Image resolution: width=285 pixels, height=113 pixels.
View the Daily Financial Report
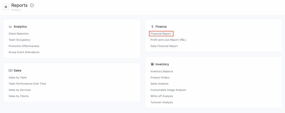164,46
